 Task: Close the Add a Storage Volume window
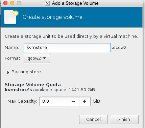pyautogui.click(x=5, y=3)
